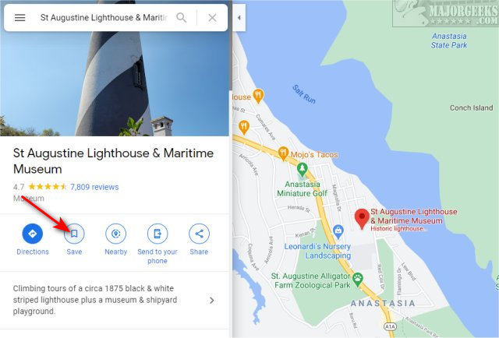Collapse the side panel arrow

[239, 18]
